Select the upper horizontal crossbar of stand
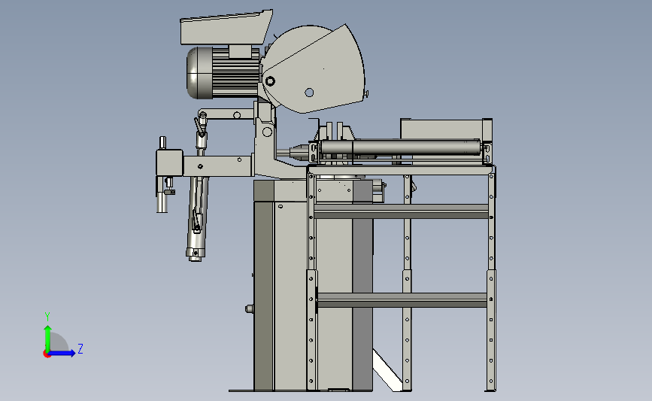 pyautogui.click(x=402, y=211)
